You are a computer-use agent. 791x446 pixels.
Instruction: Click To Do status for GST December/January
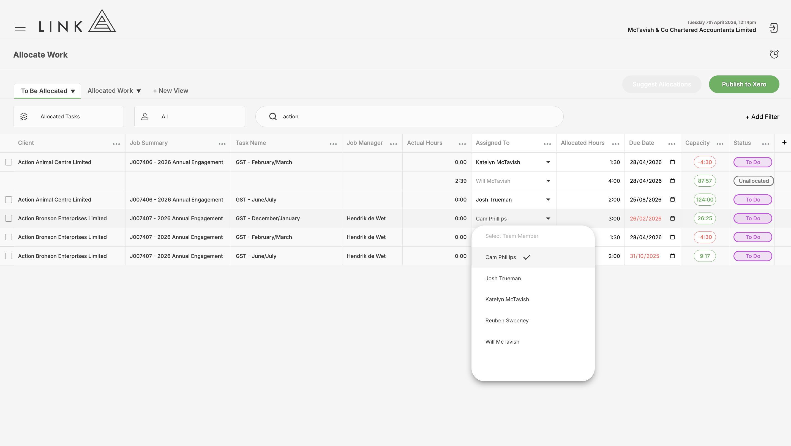point(753,218)
